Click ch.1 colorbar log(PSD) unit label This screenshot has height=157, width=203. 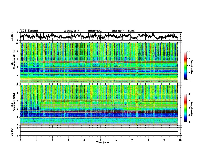click(x=192, y=67)
